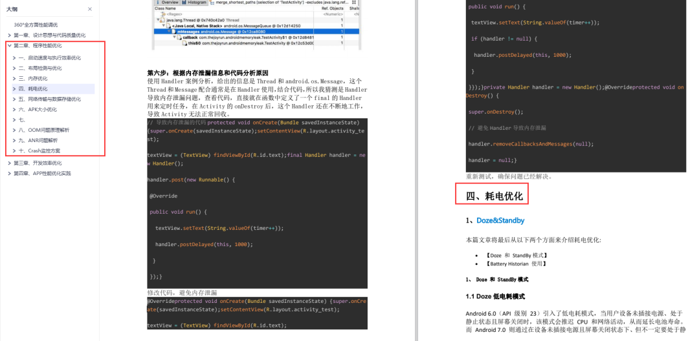Expand chapter 第四章 APP性能优化实践 chevron
699x341 pixels.
[x=9, y=173]
